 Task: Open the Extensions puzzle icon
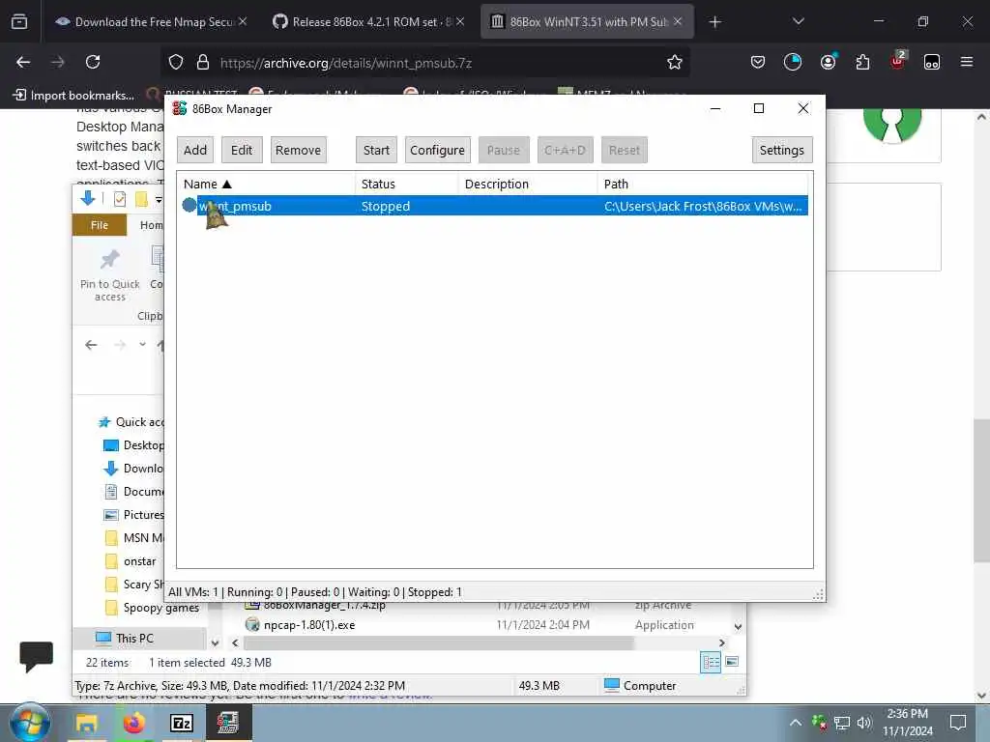(x=862, y=62)
